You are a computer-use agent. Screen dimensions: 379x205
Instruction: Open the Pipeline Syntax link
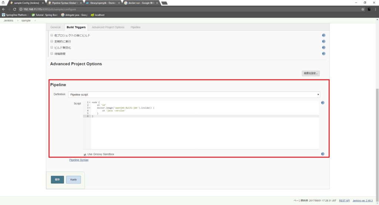79,160
